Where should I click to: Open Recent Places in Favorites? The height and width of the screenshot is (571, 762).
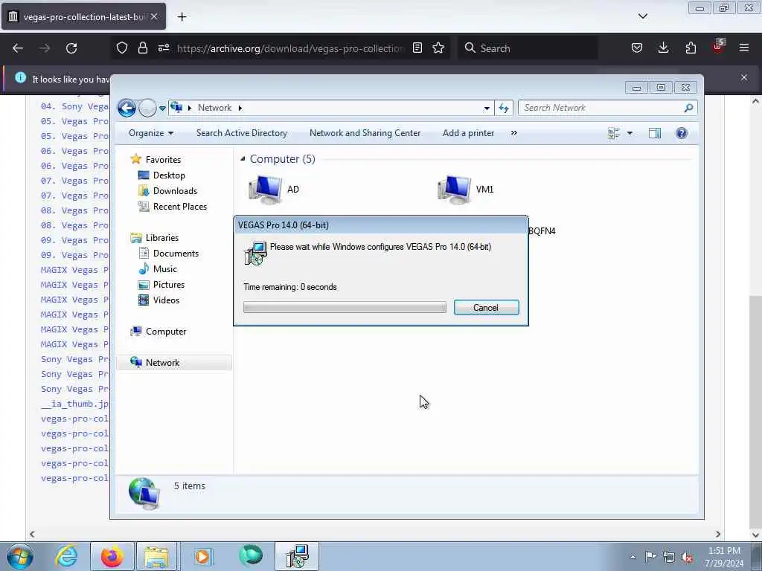tap(173, 207)
